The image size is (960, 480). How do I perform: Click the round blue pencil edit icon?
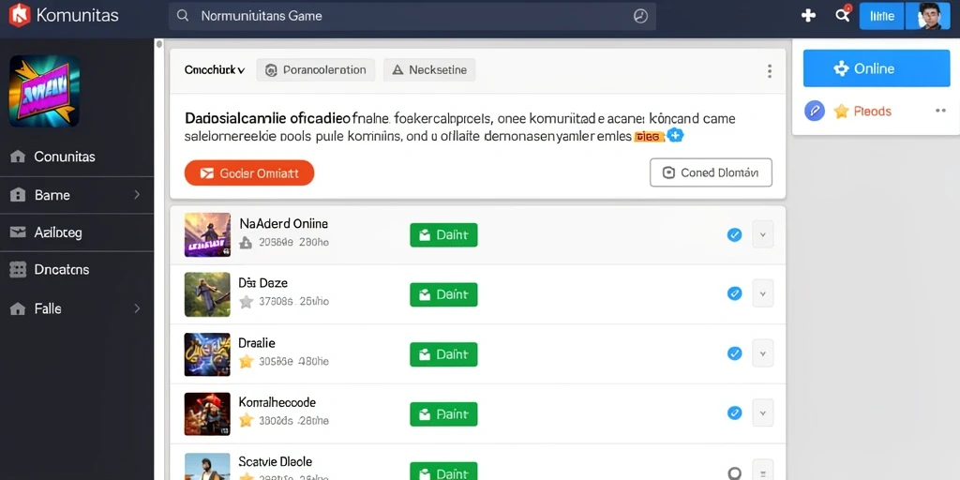[815, 111]
